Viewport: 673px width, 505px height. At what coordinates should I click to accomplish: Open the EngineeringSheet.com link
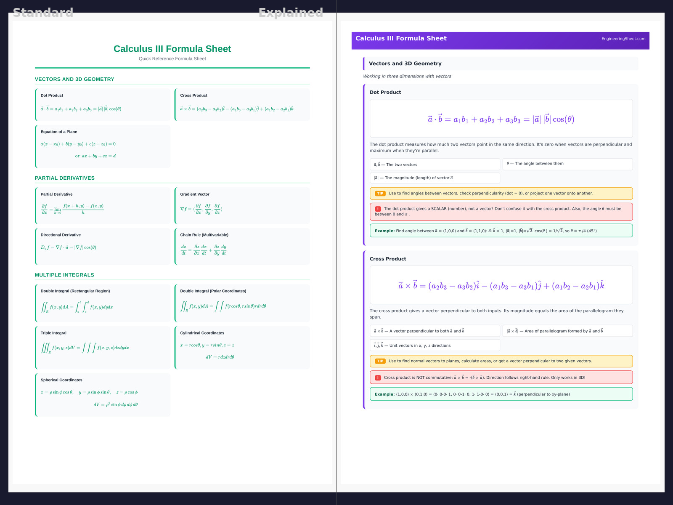tap(623, 39)
